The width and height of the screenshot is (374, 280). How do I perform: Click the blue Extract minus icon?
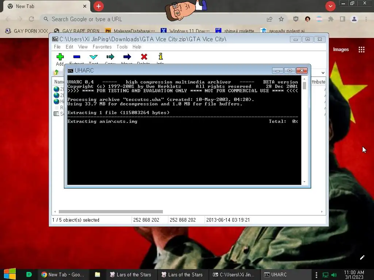click(x=77, y=57)
